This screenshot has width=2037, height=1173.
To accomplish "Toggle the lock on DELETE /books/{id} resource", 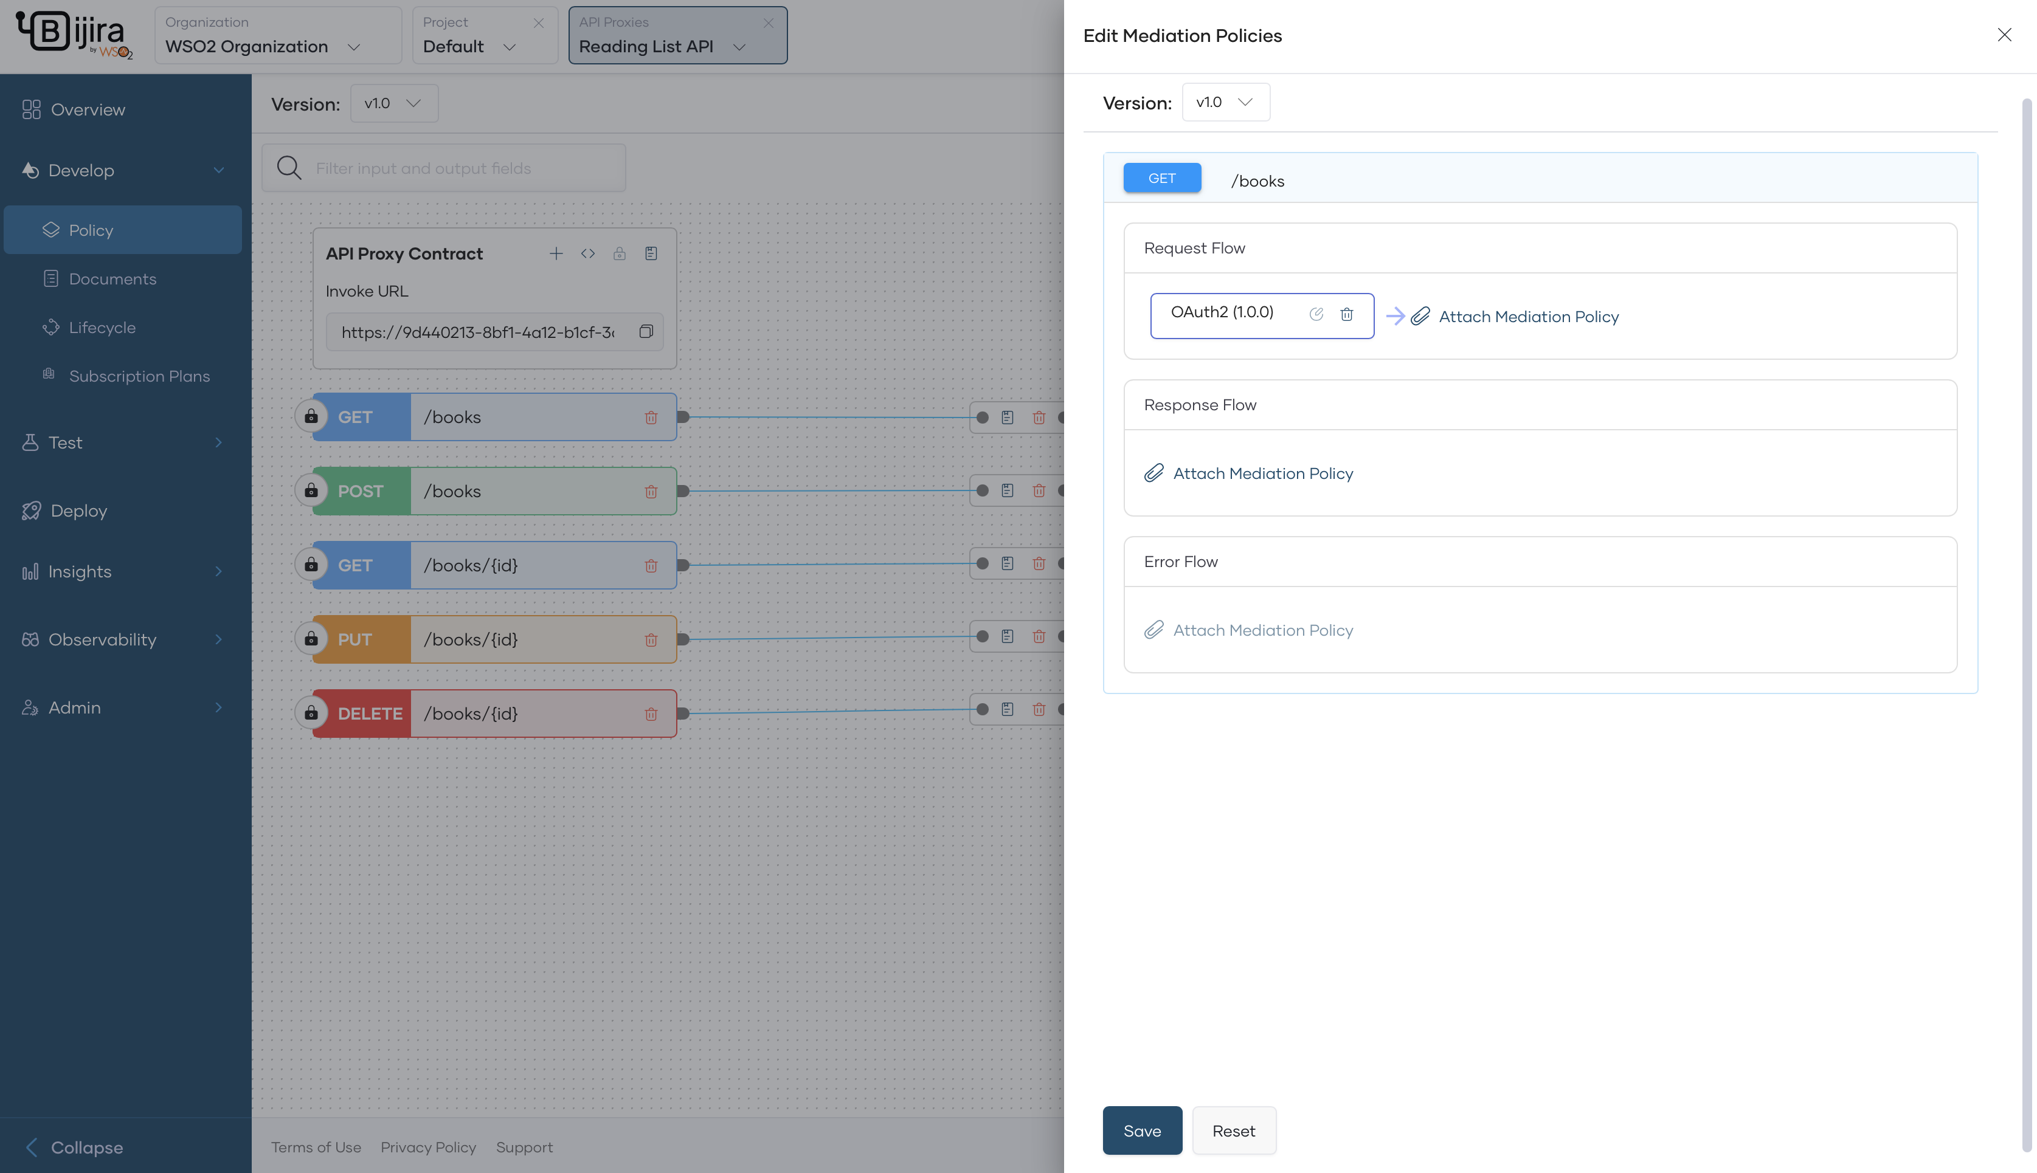I will coord(311,714).
